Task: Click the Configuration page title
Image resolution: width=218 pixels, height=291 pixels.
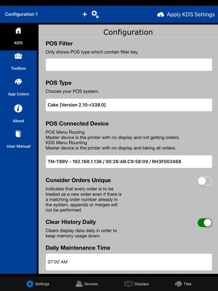Action: 128,32
